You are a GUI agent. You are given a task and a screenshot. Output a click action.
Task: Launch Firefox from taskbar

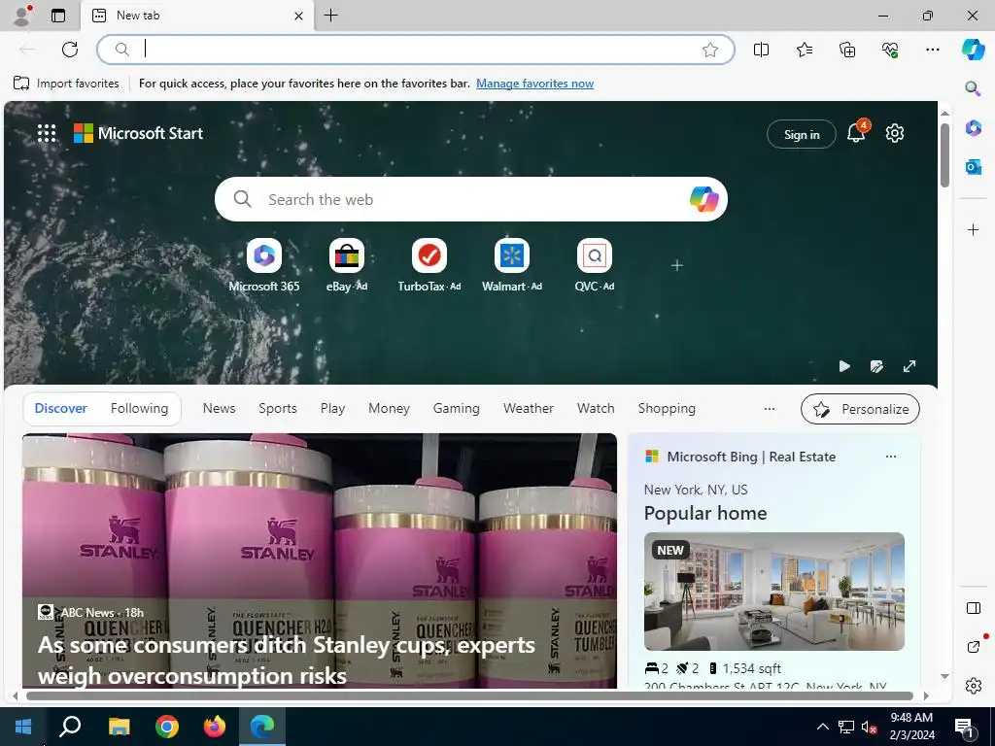coord(215,727)
